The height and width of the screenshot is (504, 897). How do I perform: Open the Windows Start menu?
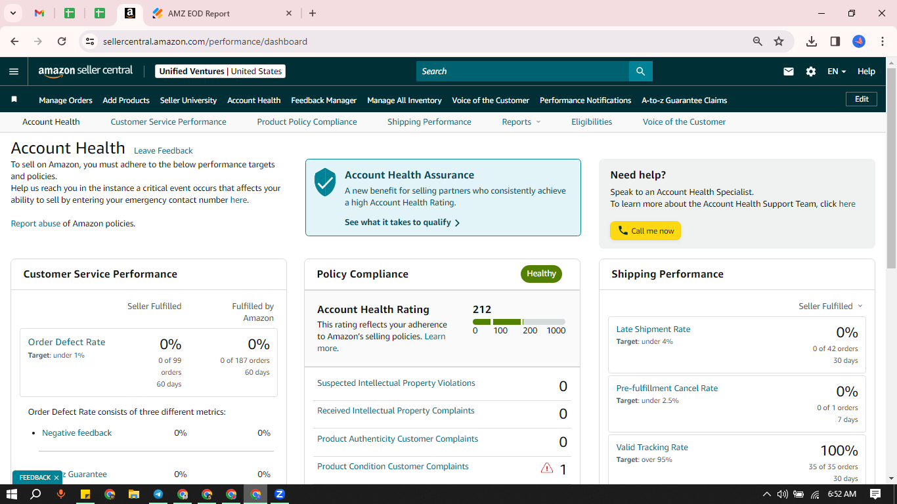(x=11, y=494)
